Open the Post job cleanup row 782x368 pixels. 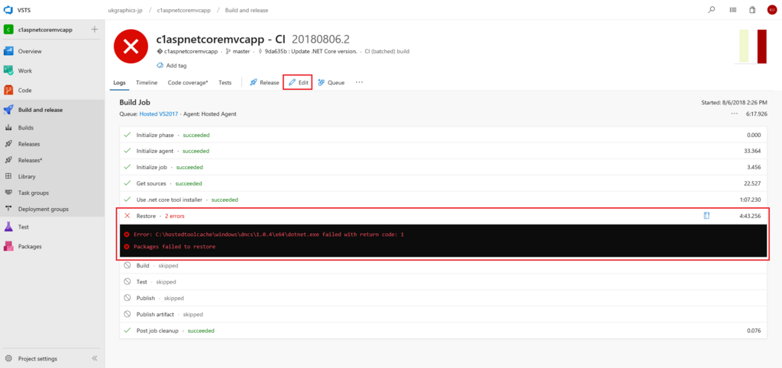click(443, 331)
